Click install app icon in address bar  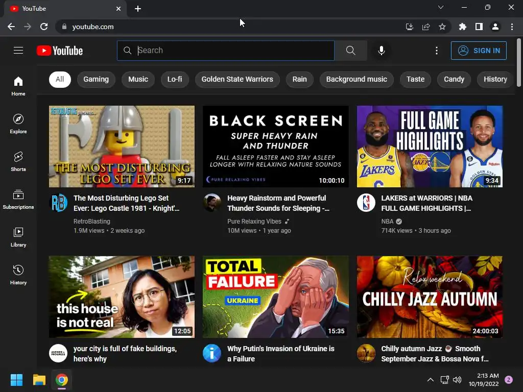click(x=410, y=27)
